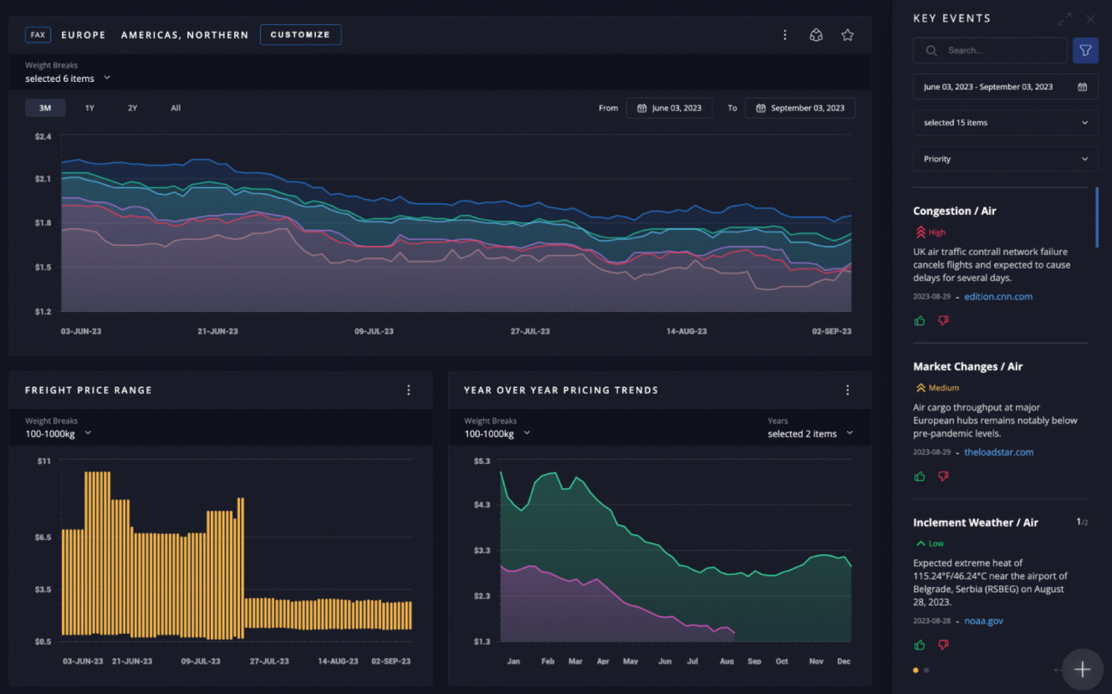Image resolution: width=1112 pixels, height=694 pixels.
Task: Open Key Events 'selected 15 items' dropdown
Action: (x=1005, y=123)
